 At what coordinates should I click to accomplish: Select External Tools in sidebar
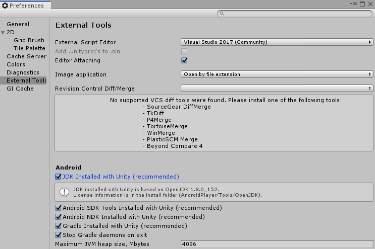click(x=23, y=80)
